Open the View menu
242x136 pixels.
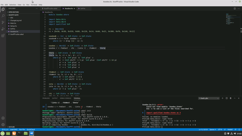pyautogui.click(x=20, y=5)
